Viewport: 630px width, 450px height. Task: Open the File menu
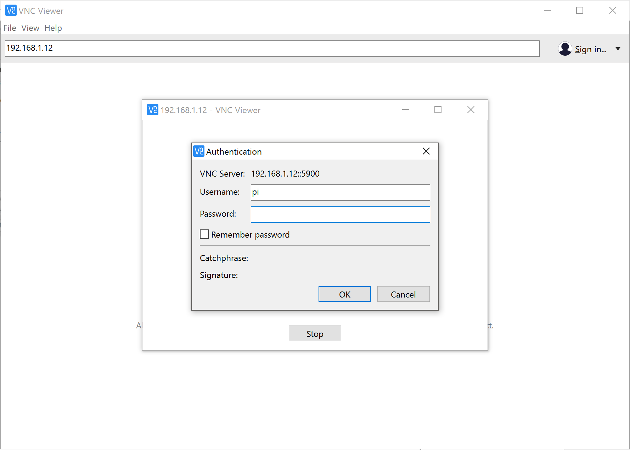pos(10,28)
